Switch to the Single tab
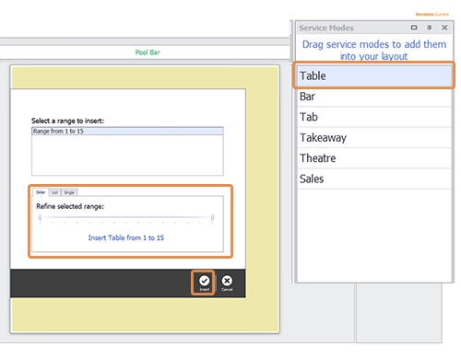The height and width of the screenshot is (358, 461). (69, 192)
